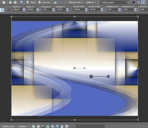Click the blue info icon in the organizer bar
The width and height of the screenshot is (148, 128).
point(57,126)
